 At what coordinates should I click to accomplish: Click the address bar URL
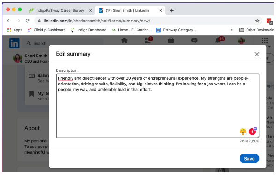(97, 21)
